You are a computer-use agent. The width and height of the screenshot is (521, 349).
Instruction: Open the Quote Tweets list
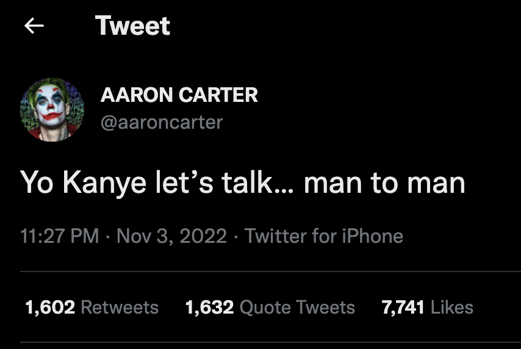pos(297,307)
